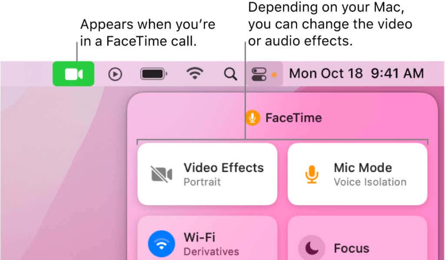Click the crossed-out camera Video Effects icon

161,174
